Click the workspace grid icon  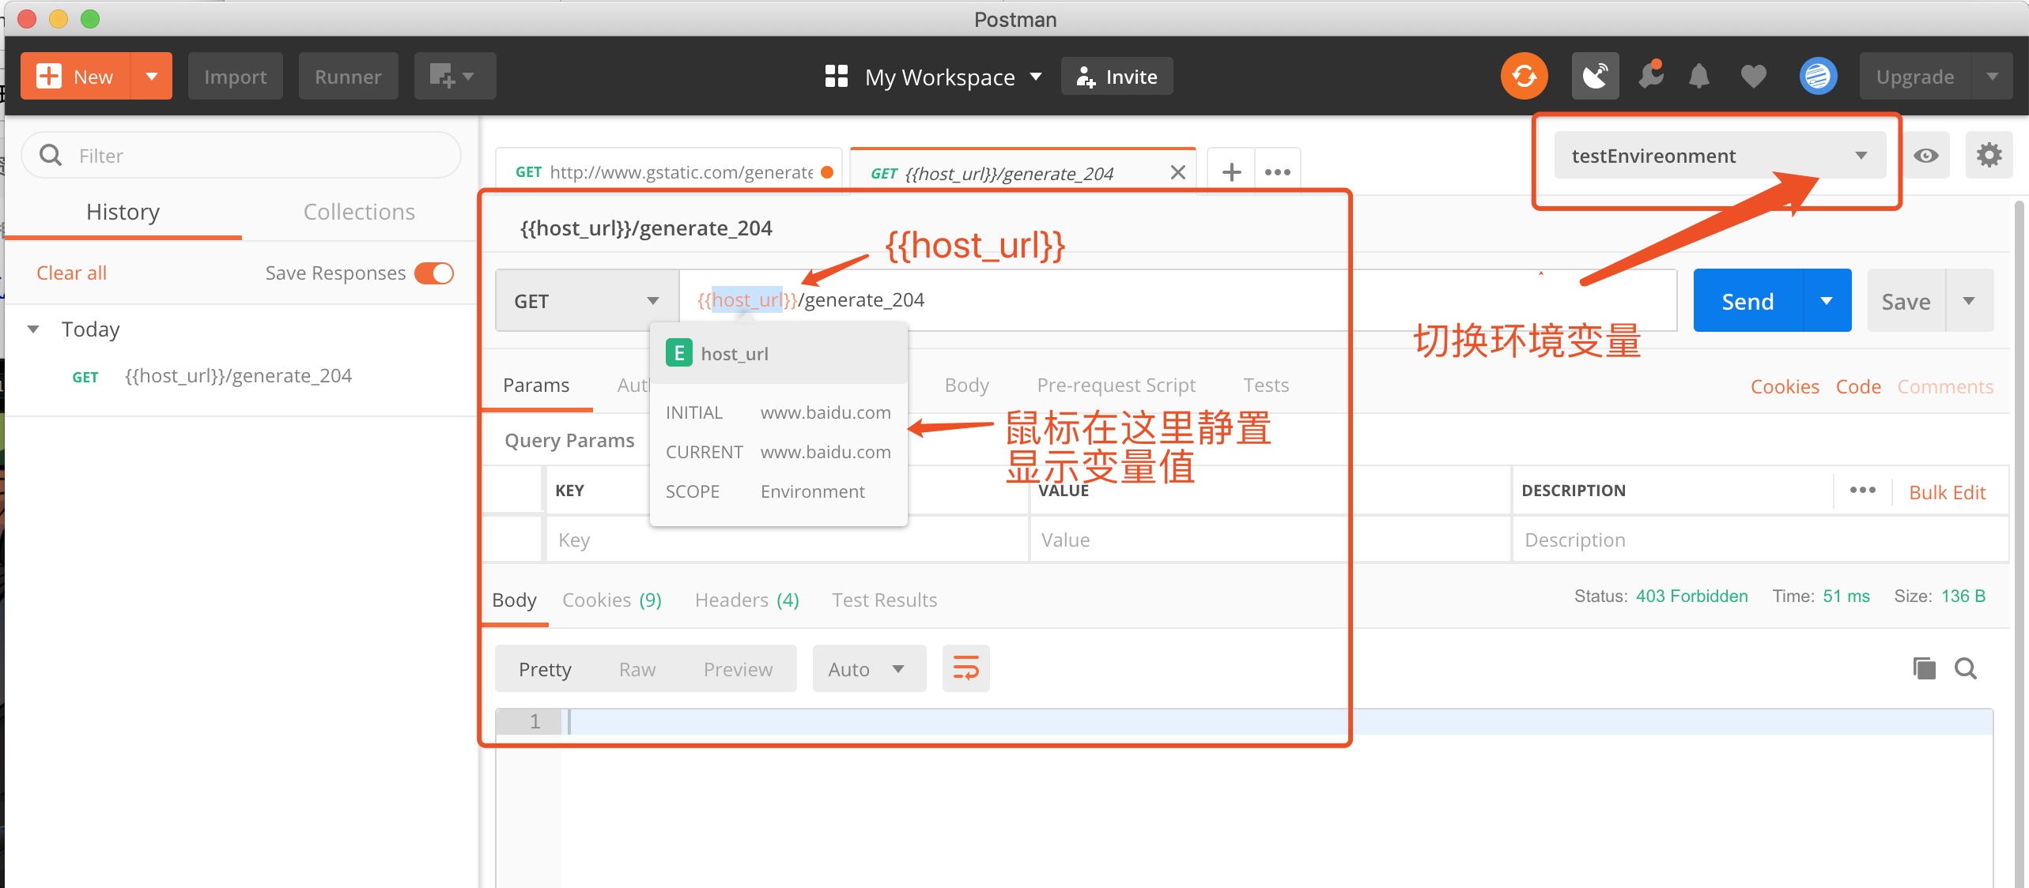tap(836, 76)
